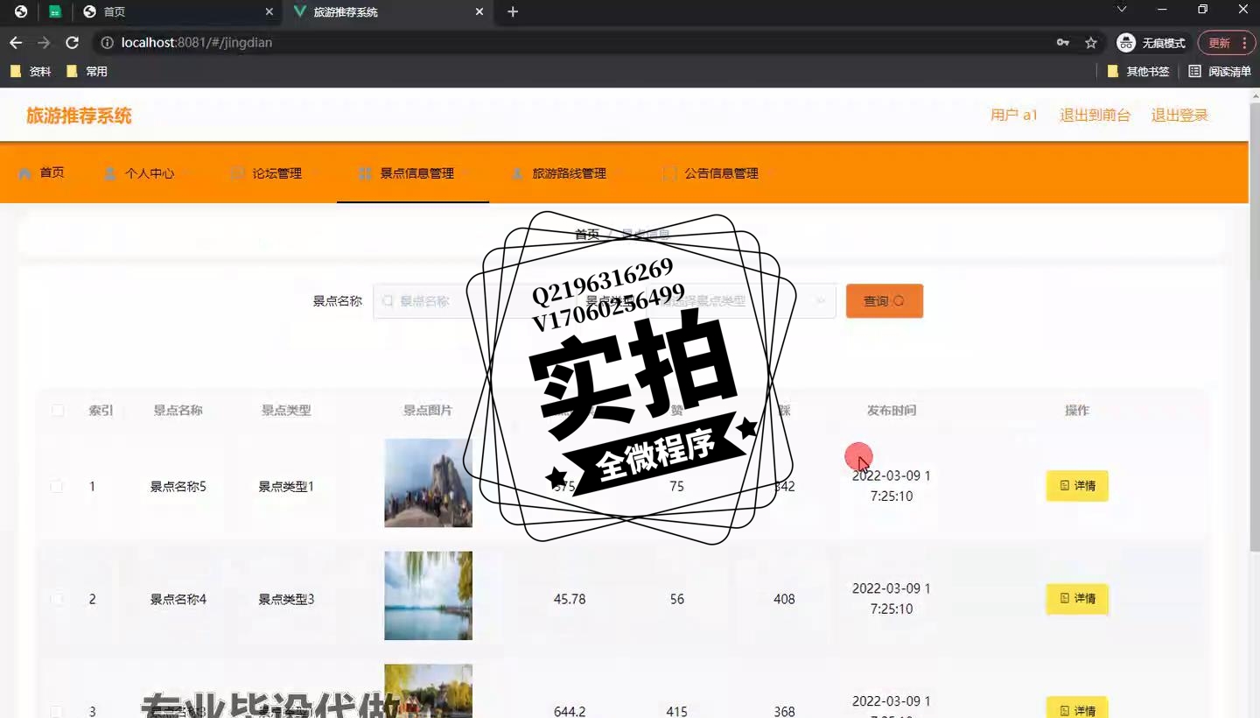Open the 景点名称4 lake photo thumbnail
This screenshot has width=1260, height=718.
coord(428,595)
